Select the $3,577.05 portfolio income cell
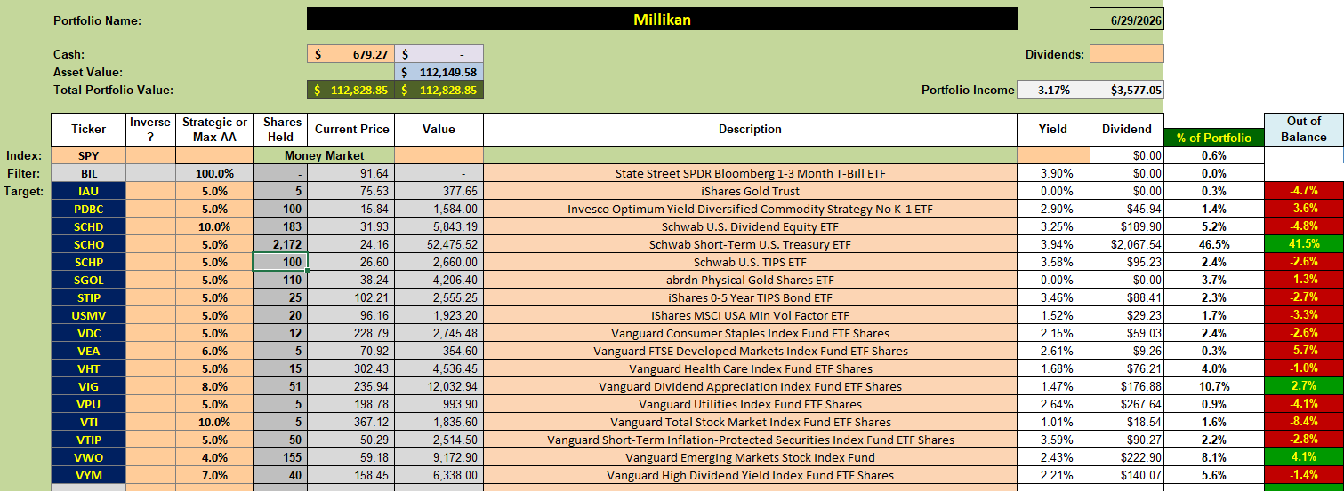This screenshot has height=491, width=1344. tap(1126, 90)
